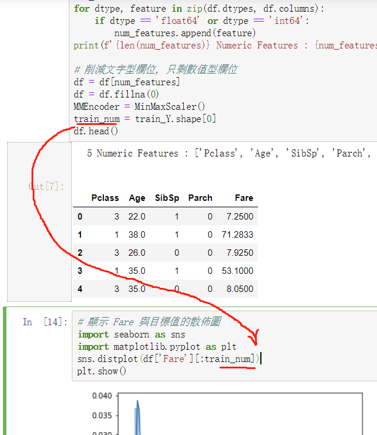Click the df.head() code line
377x435 pixels.
pyautogui.click(x=96, y=131)
